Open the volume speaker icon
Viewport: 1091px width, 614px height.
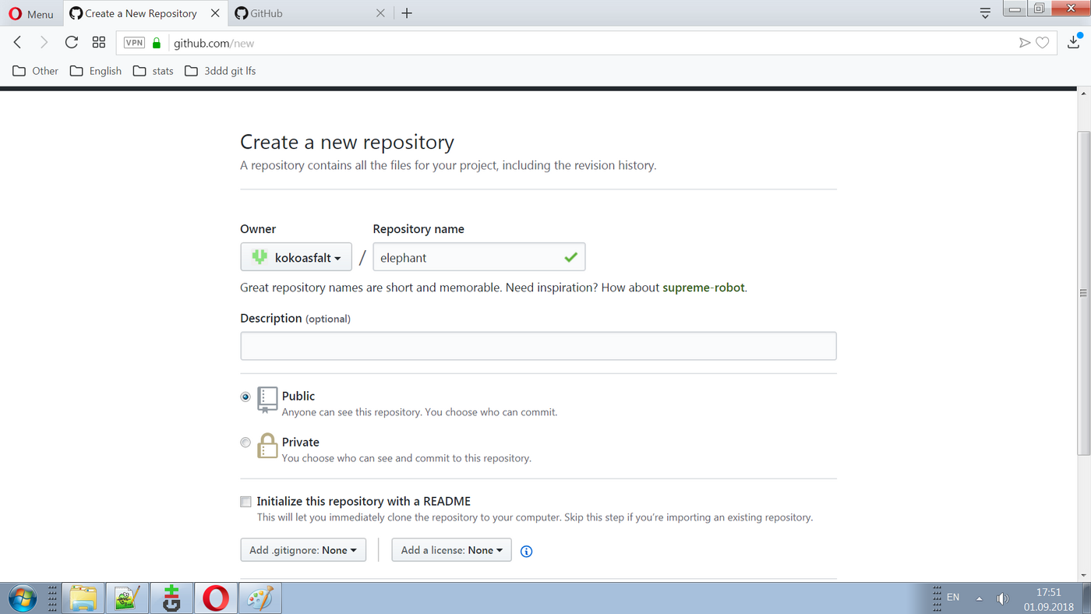coord(1002,598)
